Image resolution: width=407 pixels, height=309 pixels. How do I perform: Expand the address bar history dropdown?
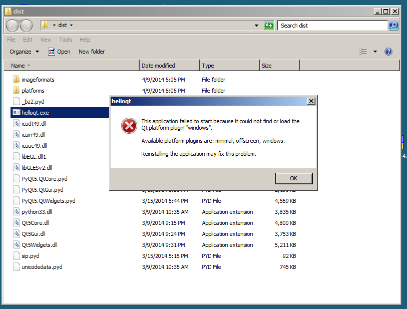pyautogui.click(x=256, y=26)
